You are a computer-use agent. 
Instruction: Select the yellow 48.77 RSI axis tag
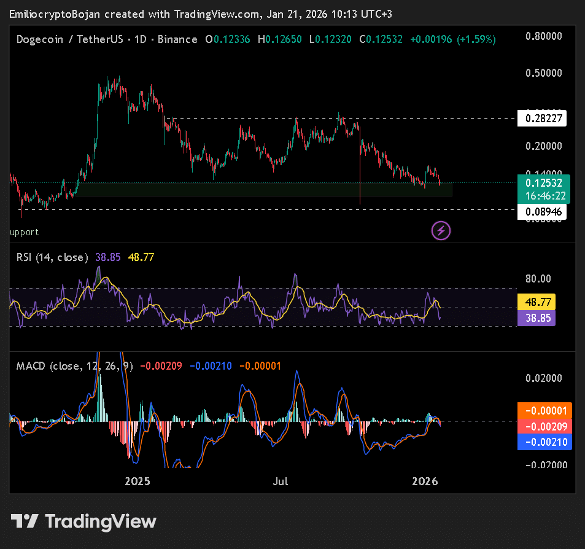[537, 302]
